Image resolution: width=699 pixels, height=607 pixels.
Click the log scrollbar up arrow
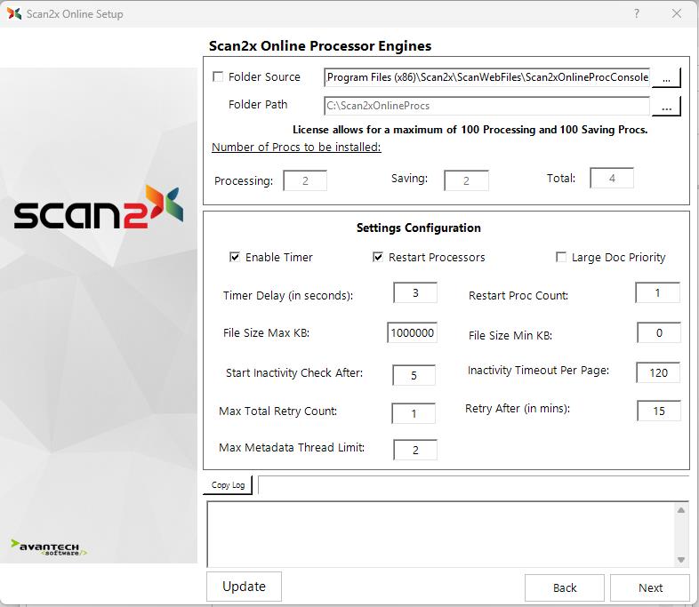[x=680, y=510]
